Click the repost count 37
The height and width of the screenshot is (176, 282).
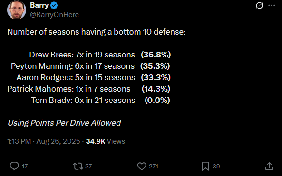coord(88,167)
